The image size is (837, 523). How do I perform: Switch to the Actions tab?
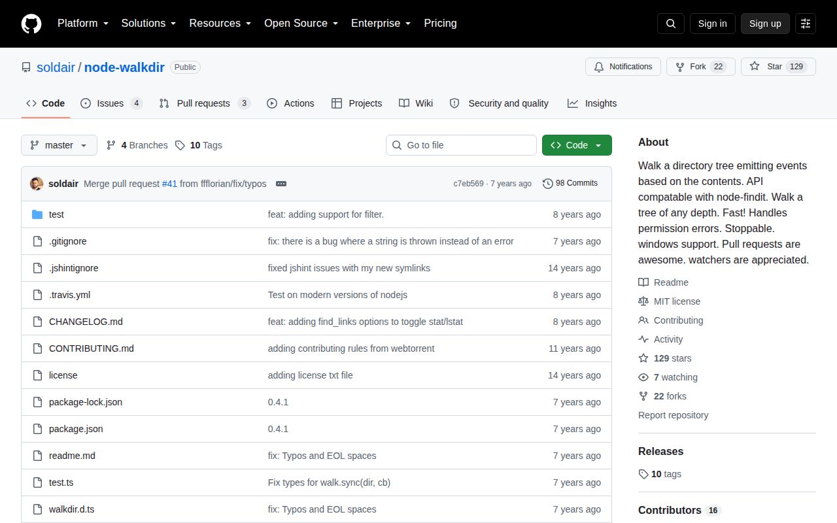(x=290, y=103)
